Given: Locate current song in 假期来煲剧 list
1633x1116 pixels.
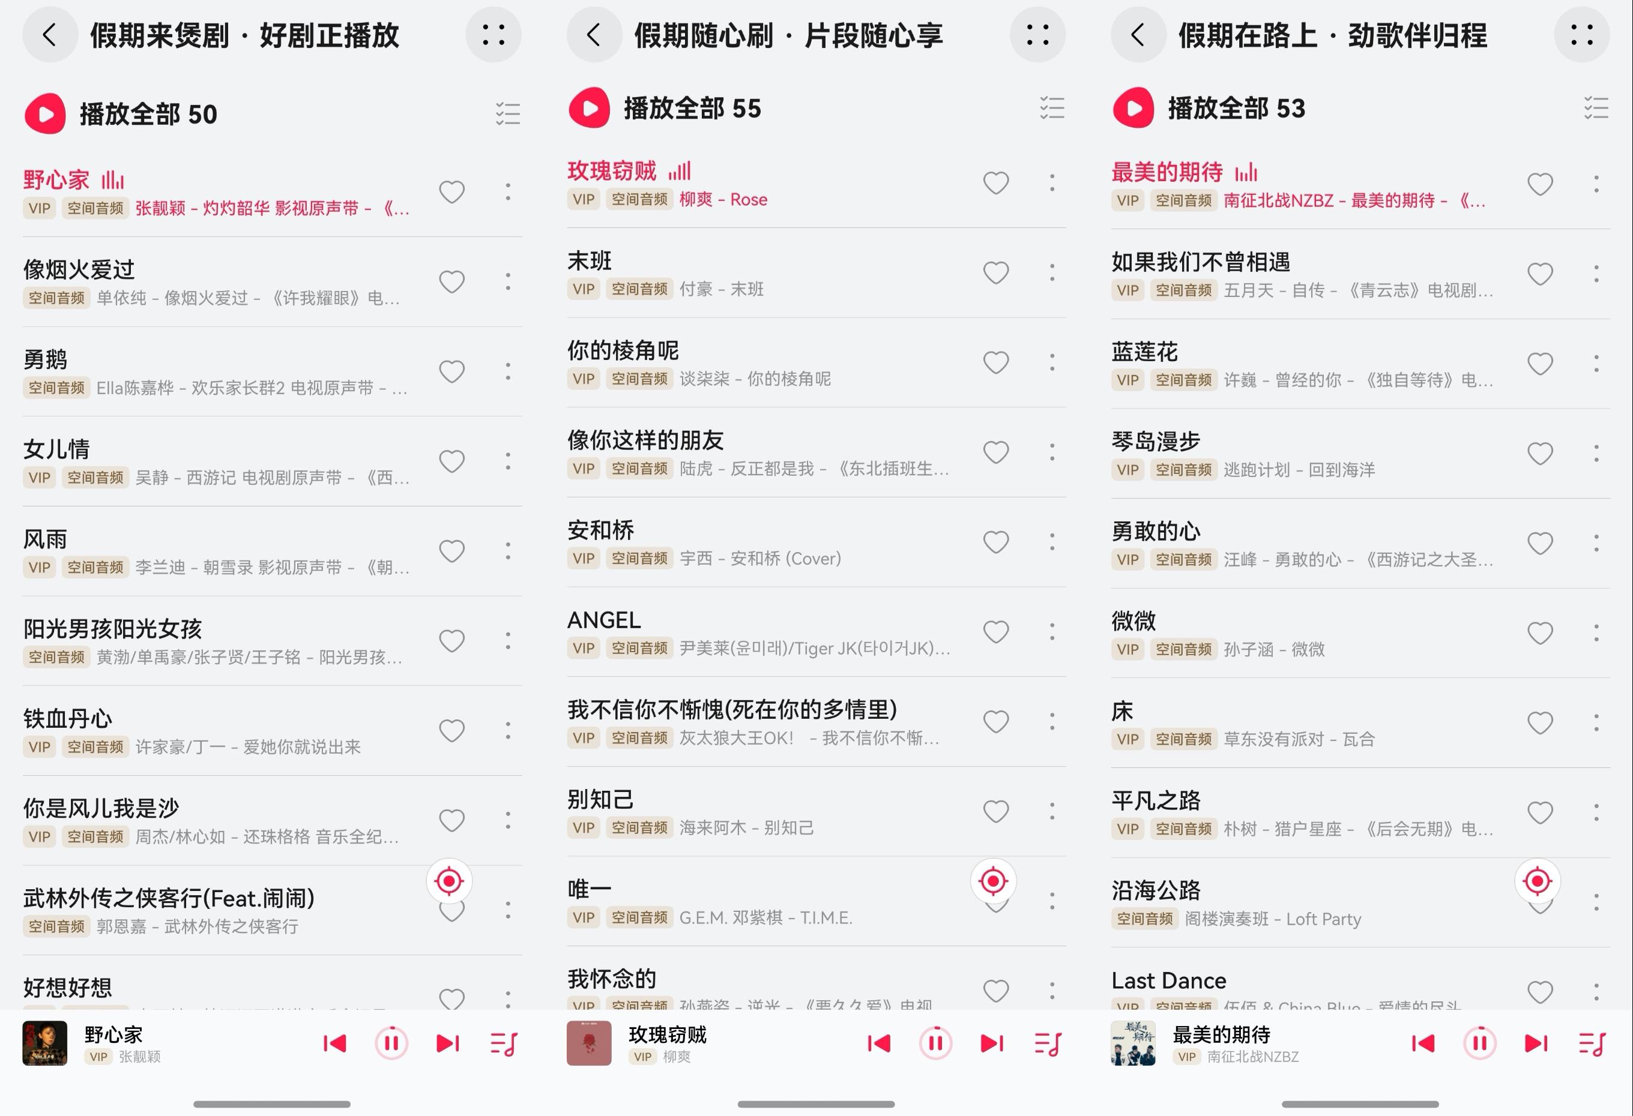Looking at the screenshot, I should point(449,881).
